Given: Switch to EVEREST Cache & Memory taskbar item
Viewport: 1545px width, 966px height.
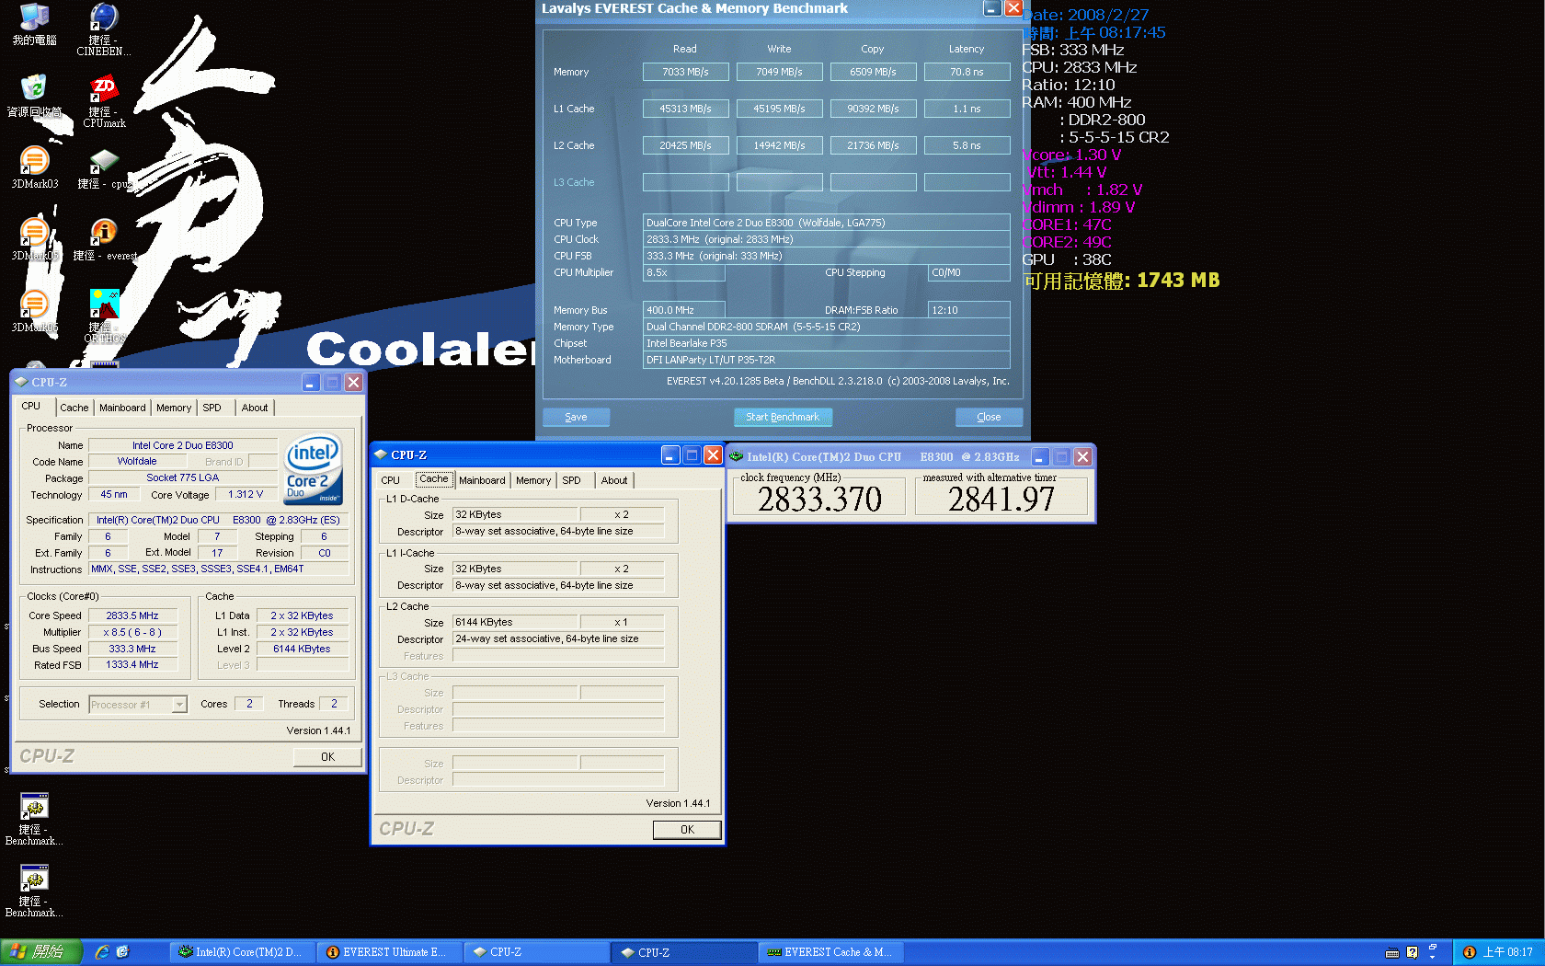Looking at the screenshot, I should click(x=832, y=952).
